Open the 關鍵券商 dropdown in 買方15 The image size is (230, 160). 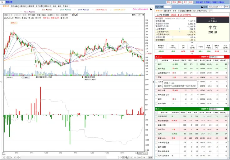(217, 57)
